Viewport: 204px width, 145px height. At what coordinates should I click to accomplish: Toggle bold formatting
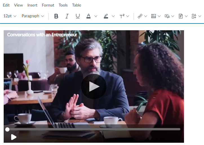pyautogui.click(x=56, y=16)
